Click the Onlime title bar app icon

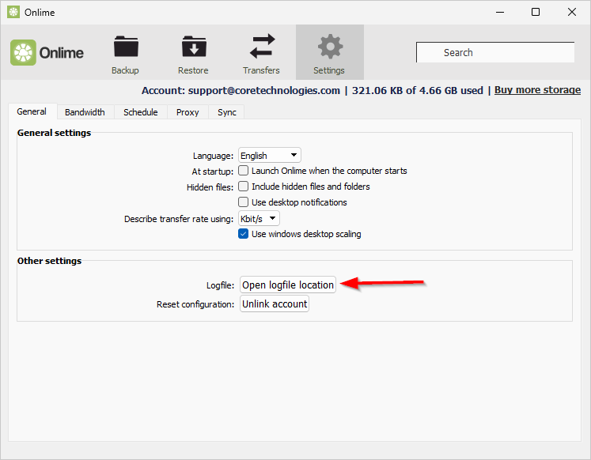click(13, 12)
